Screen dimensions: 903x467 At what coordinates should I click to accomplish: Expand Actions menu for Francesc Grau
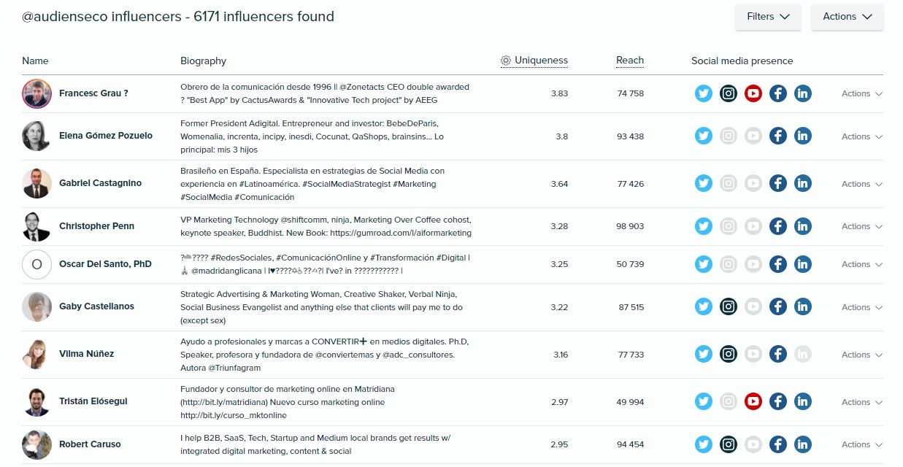(862, 93)
